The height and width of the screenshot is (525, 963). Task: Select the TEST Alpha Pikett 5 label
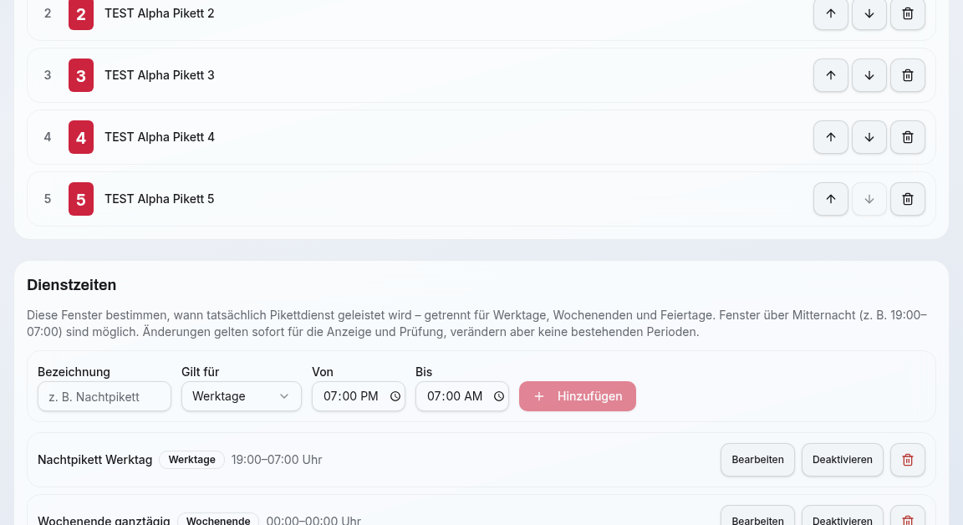pyautogui.click(x=160, y=200)
